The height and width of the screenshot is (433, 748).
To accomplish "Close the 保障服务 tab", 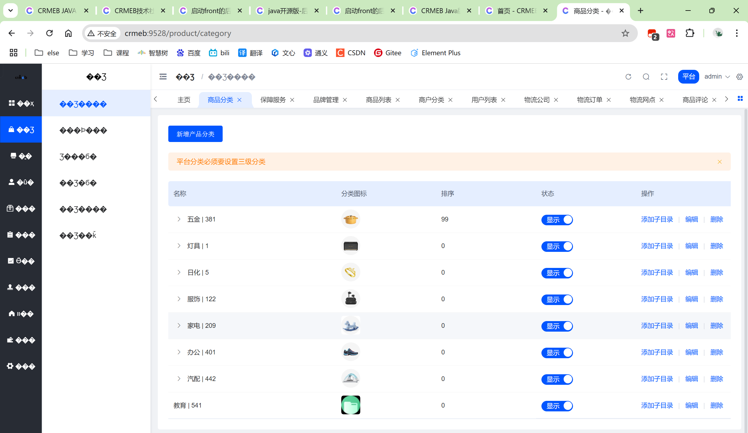I will (x=292, y=100).
